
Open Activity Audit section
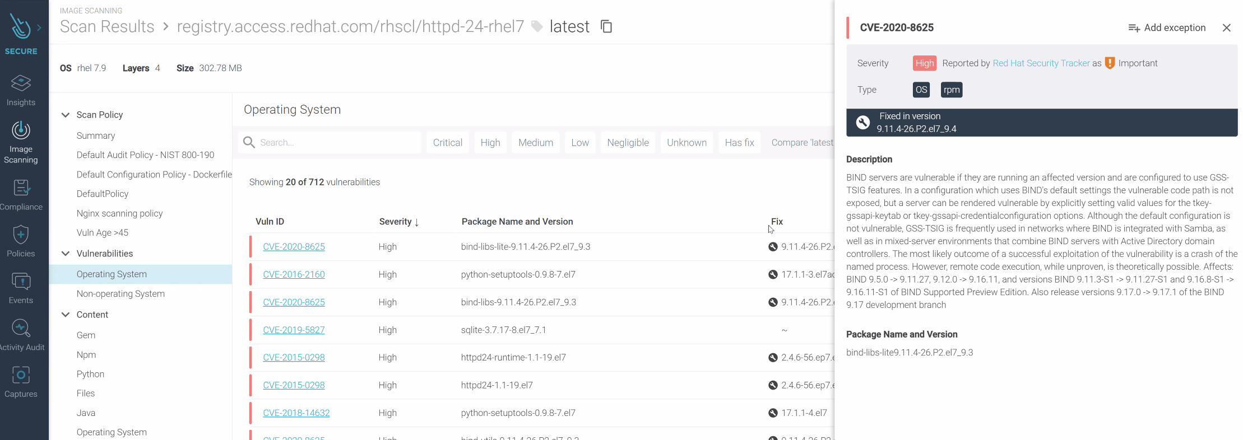[21, 335]
